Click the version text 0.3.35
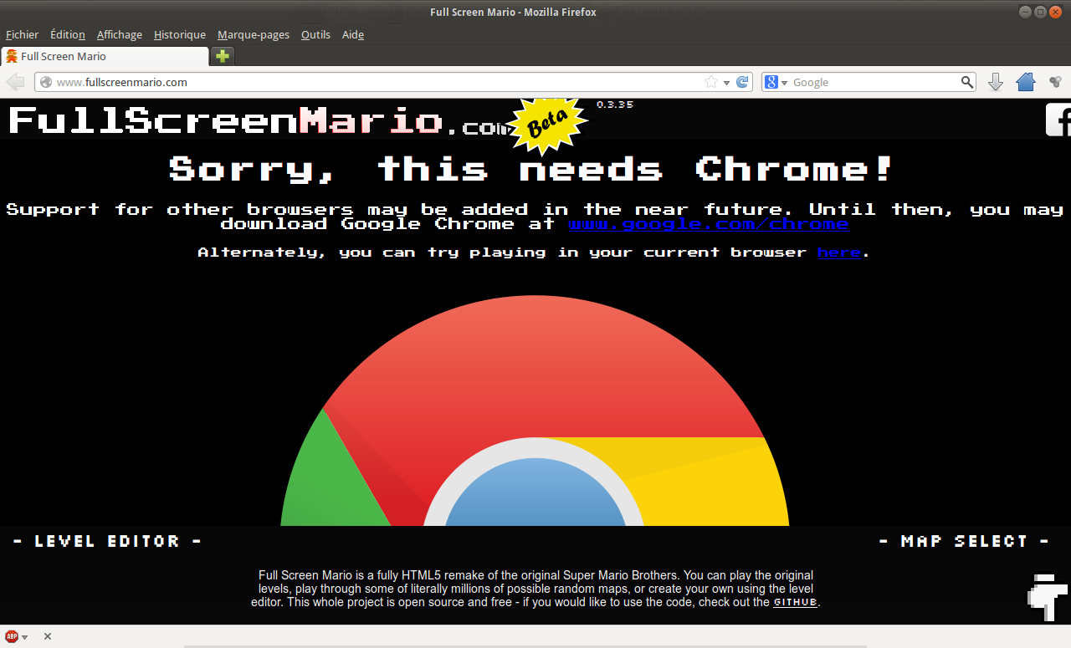 coord(615,105)
